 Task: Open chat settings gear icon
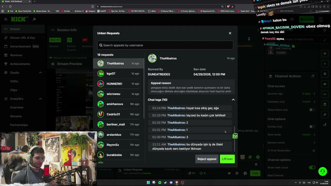237,173
